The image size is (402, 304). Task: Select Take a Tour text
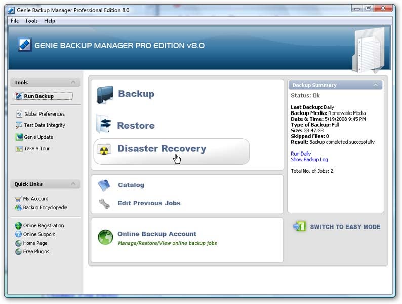point(36,148)
